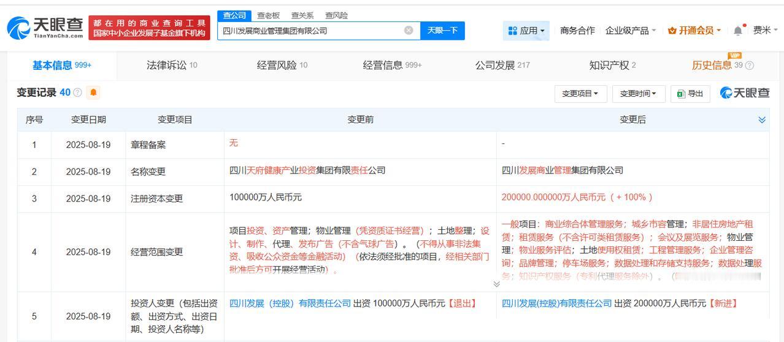
Task: Switch to the 经营风险 tab
Action: [x=282, y=66]
